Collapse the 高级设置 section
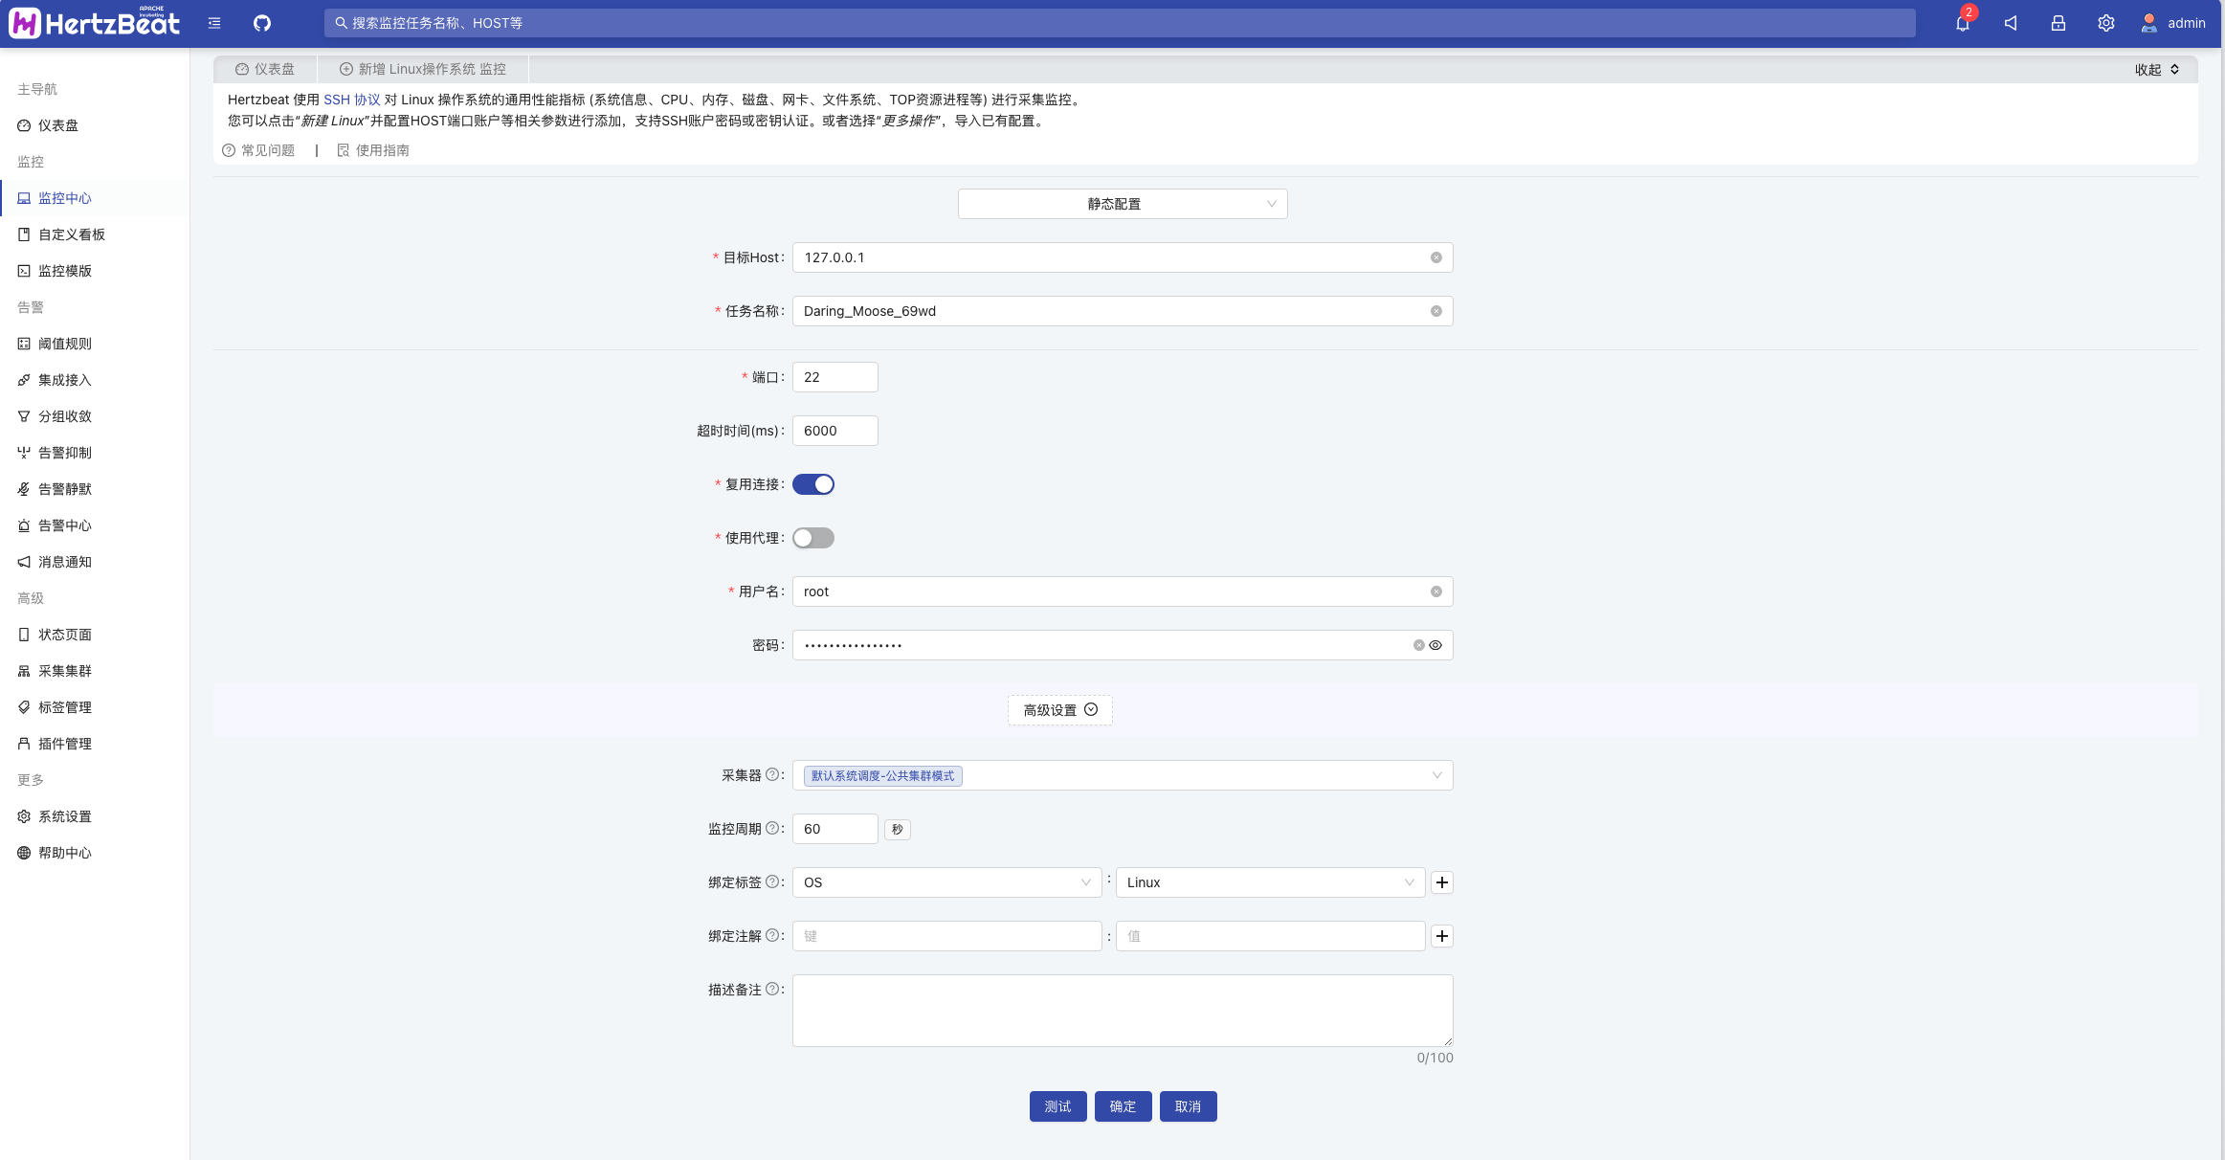Screen dimensions: 2225x1160 1059,710
